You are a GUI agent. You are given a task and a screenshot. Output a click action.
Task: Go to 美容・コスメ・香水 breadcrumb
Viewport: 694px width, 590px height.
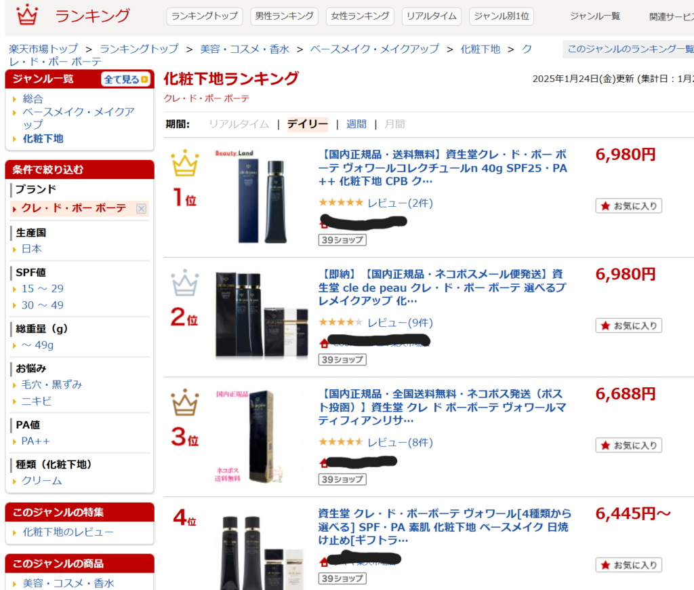(x=244, y=49)
